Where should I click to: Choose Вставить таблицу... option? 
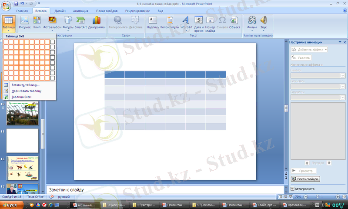point(25,85)
